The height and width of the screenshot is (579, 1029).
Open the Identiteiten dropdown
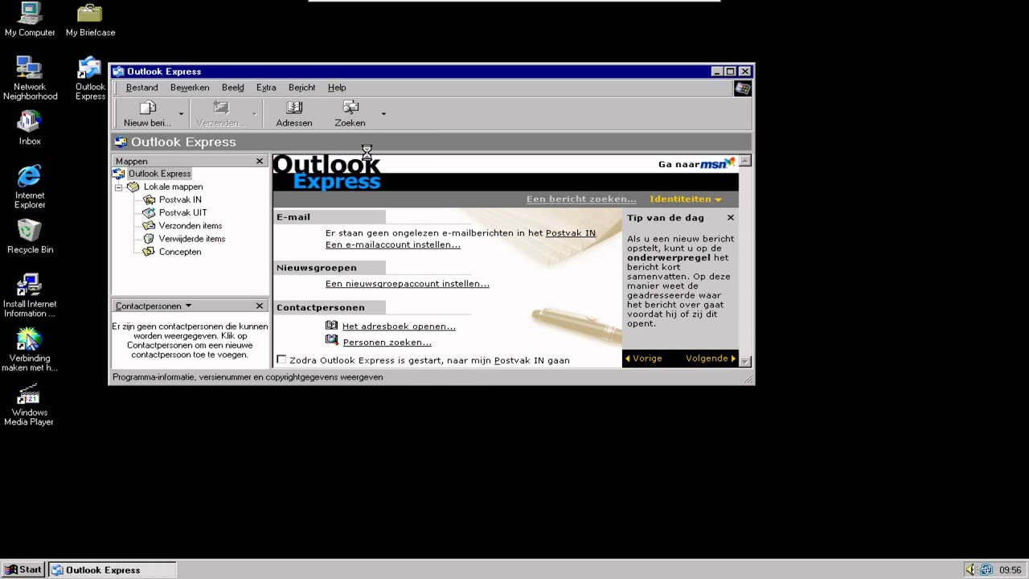coord(686,199)
